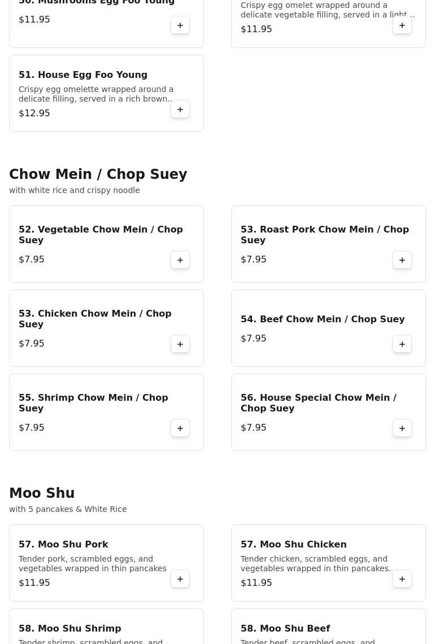The width and height of the screenshot is (435, 644).
Task: Click the Moo Shu Pork description text
Action: pyautogui.click(x=93, y=563)
